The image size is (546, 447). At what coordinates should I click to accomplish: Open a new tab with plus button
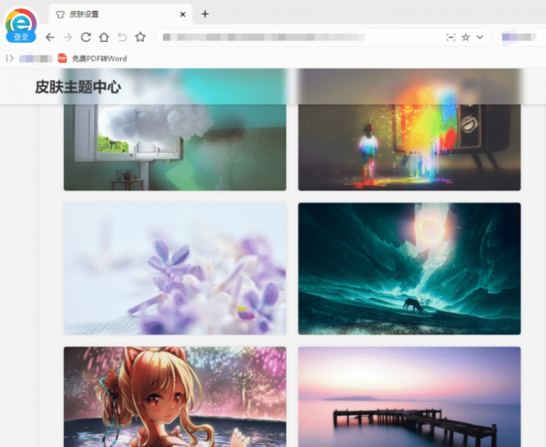pos(205,14)
